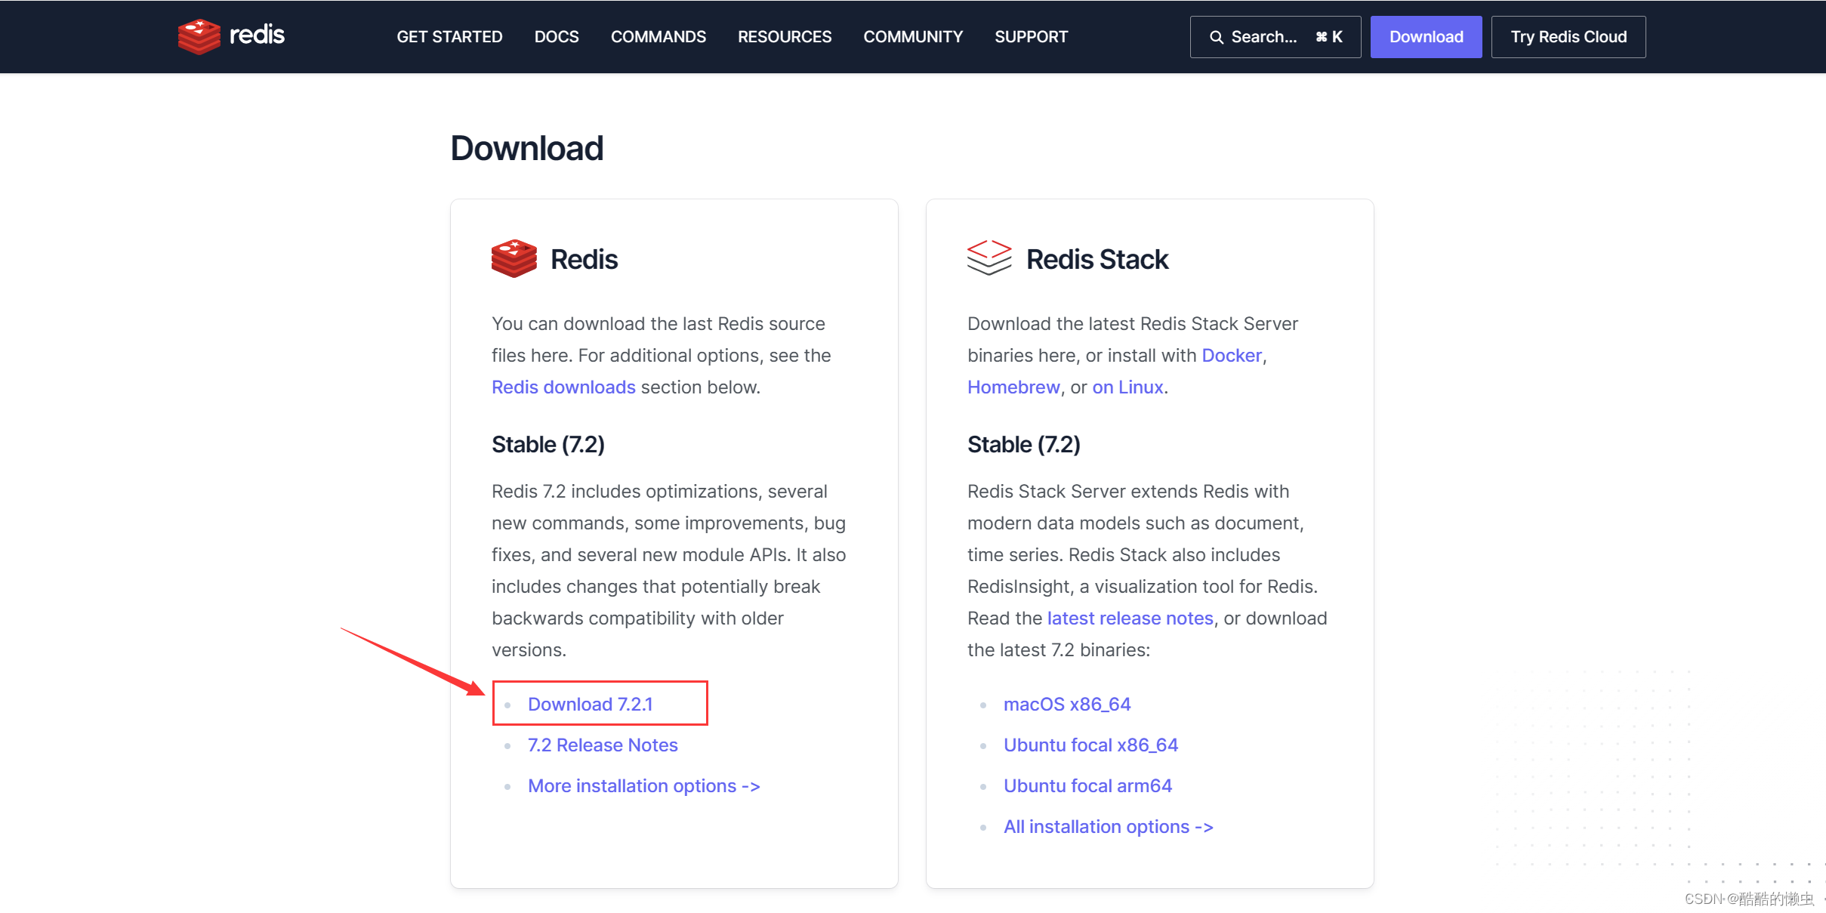Open the SUPPORT menu

[x=1031, y=37]
